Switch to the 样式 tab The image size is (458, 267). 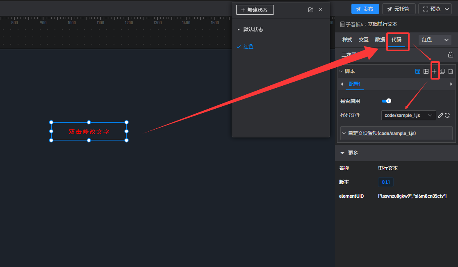pos(347,40)
